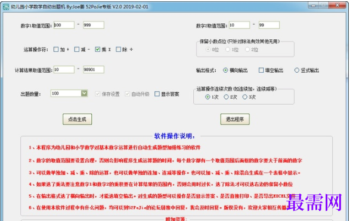The image size is (353, 221).
Task: Enable the 显示答案 checkbox
Action: coord(157,94)
